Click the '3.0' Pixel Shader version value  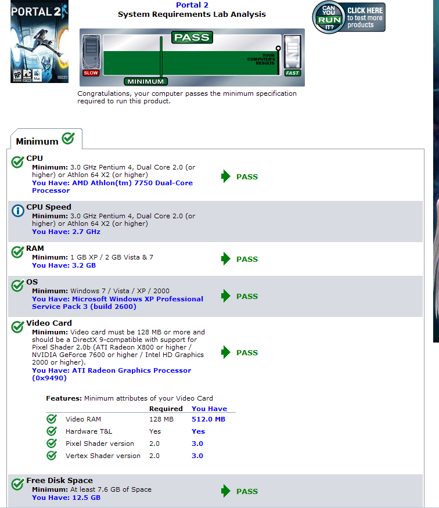click(x=197, y=444)
